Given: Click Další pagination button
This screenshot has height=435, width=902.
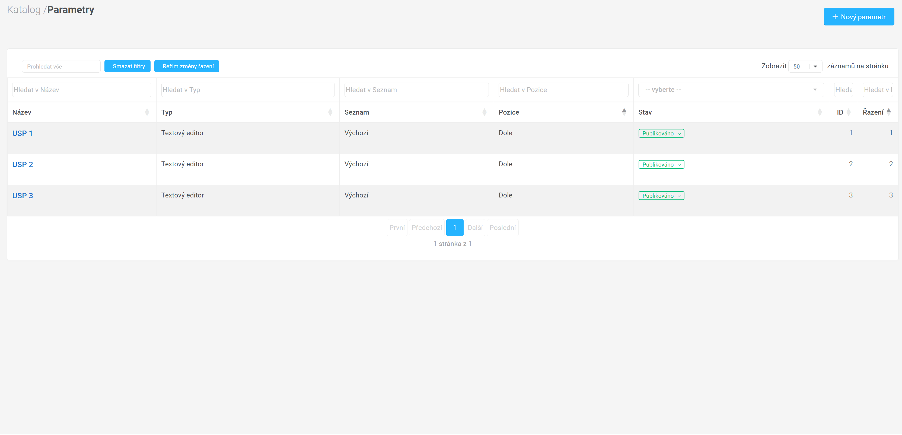Looking at the screenshot, I should click(475, 228).
